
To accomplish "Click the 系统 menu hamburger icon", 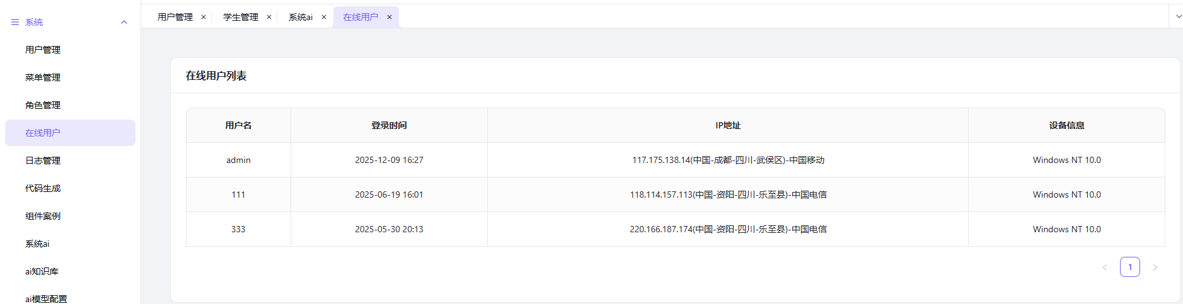I will [x=15, y=22].
